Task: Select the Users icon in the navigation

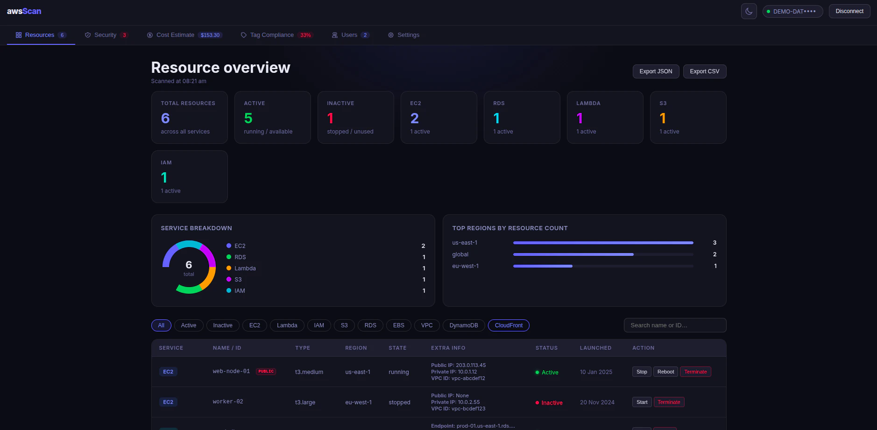Action: (x=334, y=35)
